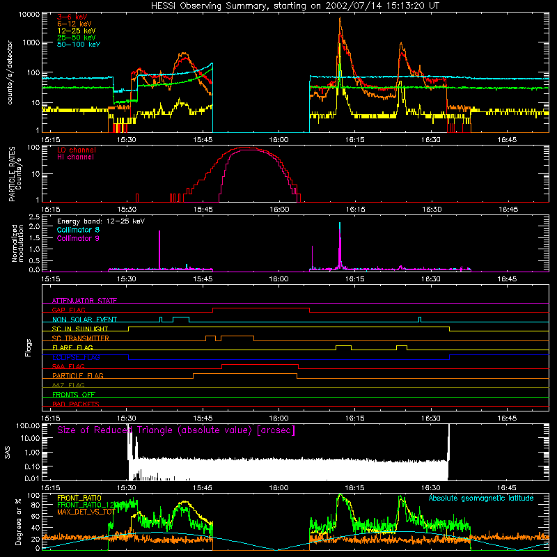Click the 16:30 tick under the Flags panel
Viewport: 557px width, 557px height.
coord(430,418)
